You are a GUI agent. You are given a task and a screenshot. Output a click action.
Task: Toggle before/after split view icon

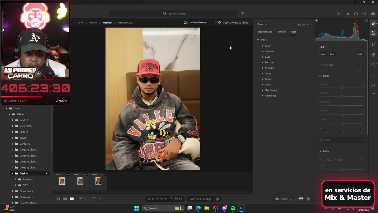tap(308, 199)
